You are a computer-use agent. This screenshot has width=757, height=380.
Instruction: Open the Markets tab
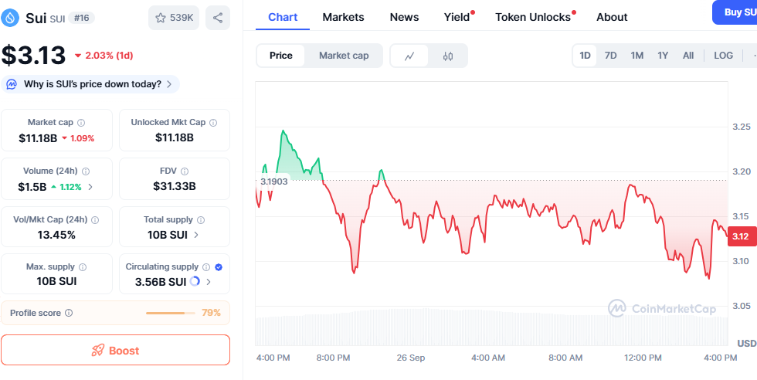click(x=344, y=17)
